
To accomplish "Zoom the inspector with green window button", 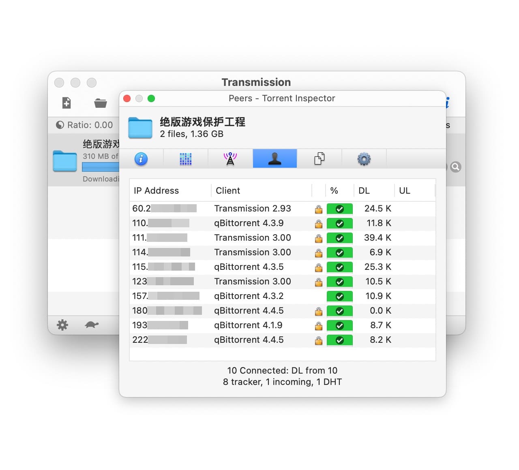I will coord(151,98).
